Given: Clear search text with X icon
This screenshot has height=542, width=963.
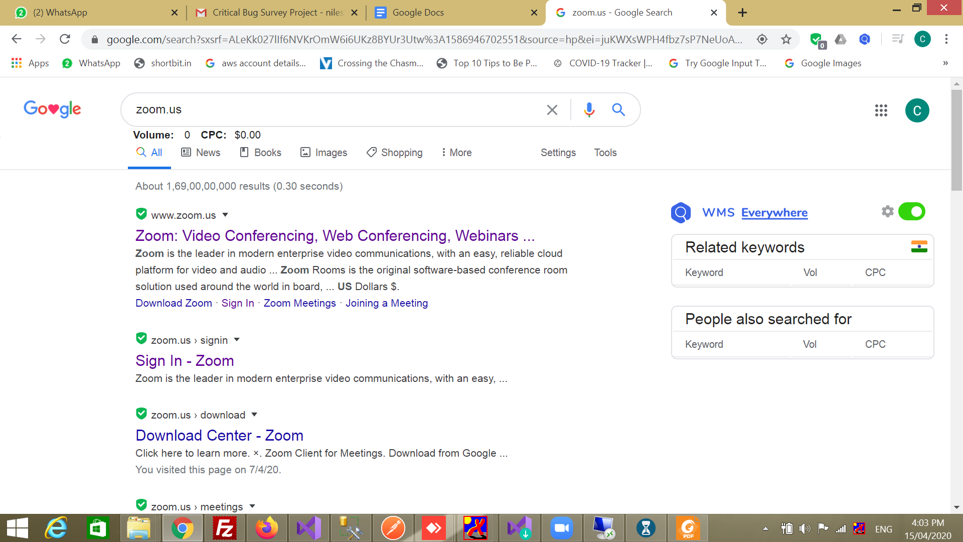Looking at the screenshot, I should coord(552,109).
